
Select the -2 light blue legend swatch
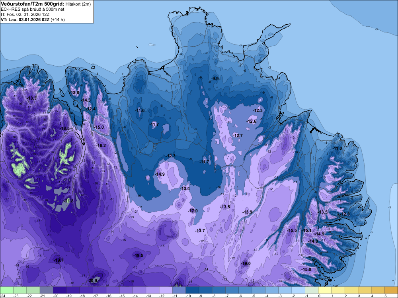pyautogui.click(x=298, y=290)
